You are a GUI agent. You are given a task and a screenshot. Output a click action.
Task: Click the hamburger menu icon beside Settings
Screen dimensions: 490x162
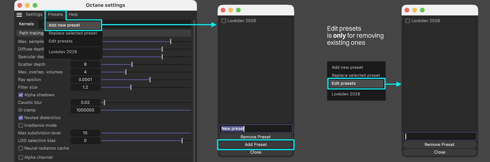tap(19, 15)
